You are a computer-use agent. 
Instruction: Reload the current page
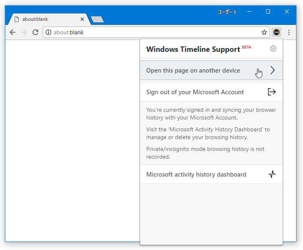point(35,32)
